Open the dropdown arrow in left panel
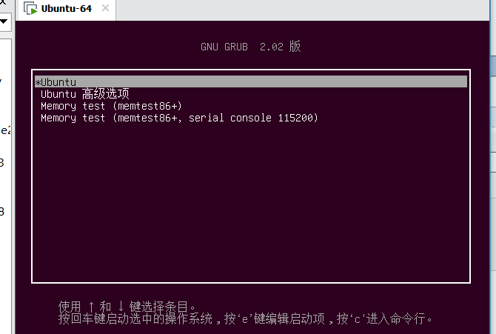Image resolution: width=496 pixels, height=334 pixels. click(4, 21)
